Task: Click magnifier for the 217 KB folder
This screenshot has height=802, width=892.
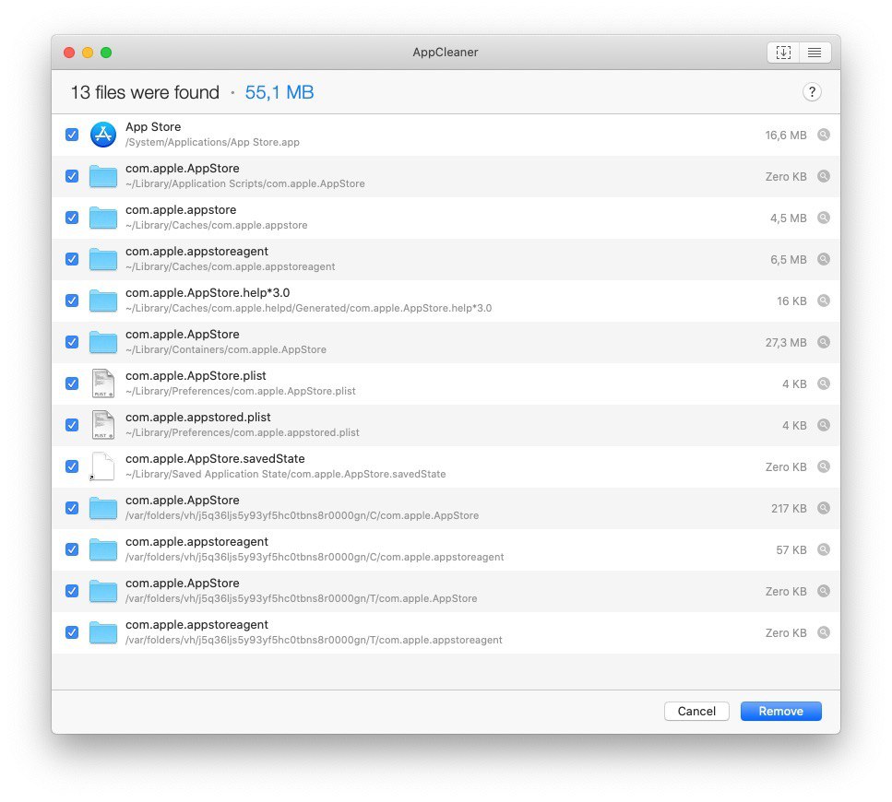Action: pyautogui.click(x=823, y=508)
